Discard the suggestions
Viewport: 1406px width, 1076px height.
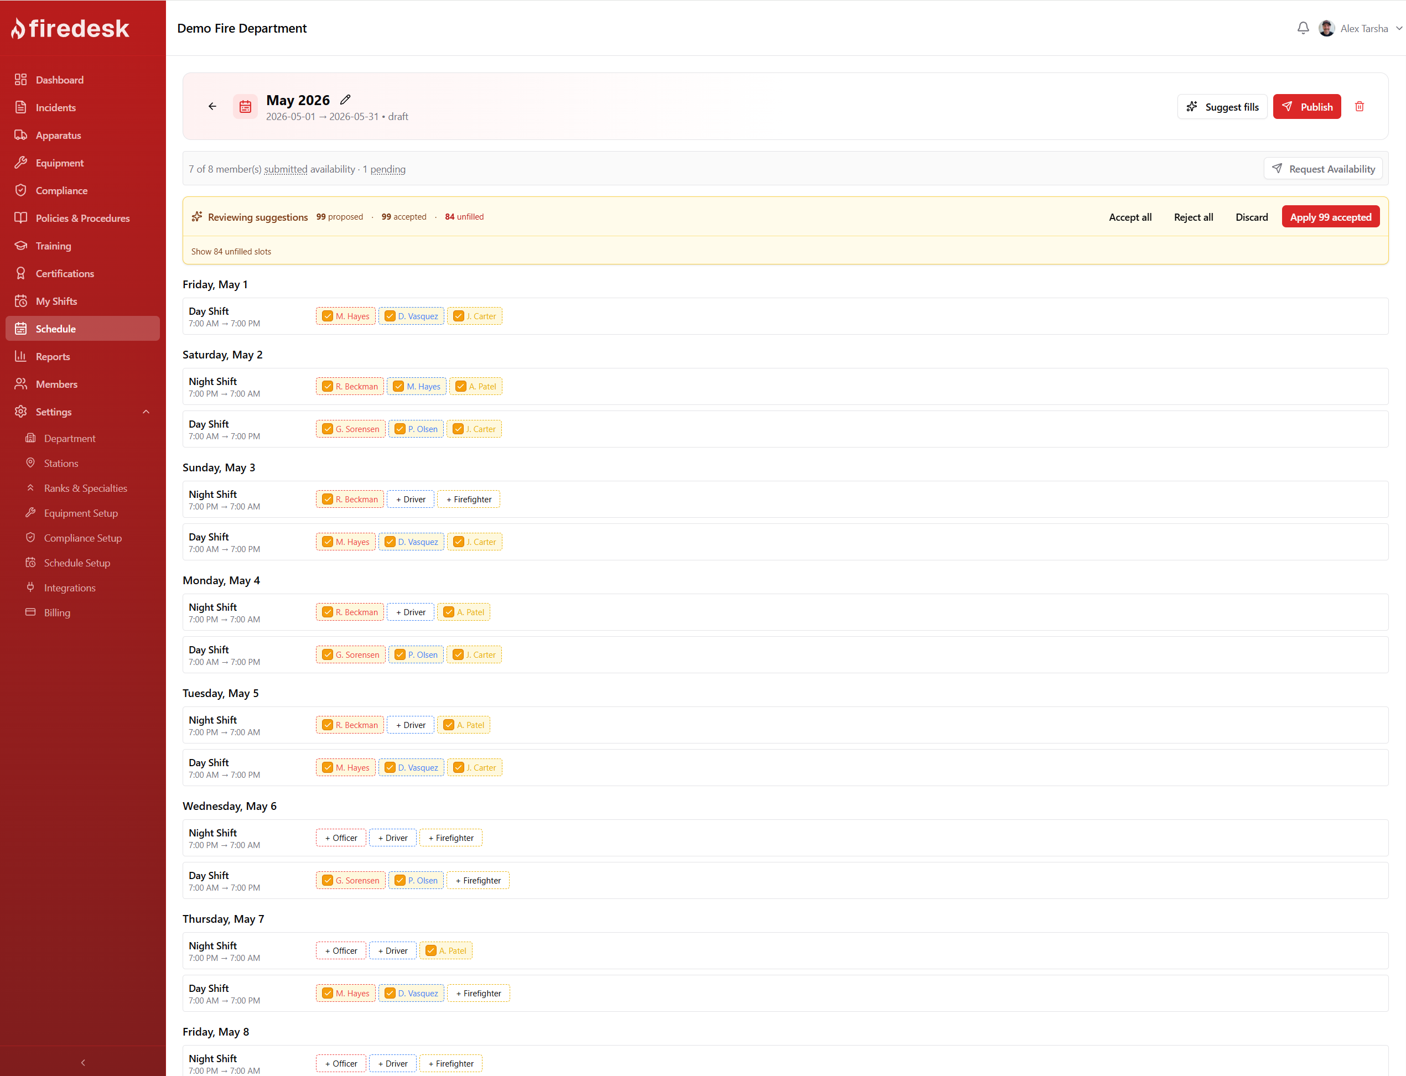point(1252,217)
